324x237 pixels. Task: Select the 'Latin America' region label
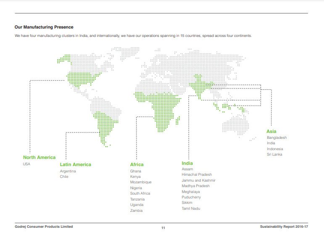pos(75,164)
